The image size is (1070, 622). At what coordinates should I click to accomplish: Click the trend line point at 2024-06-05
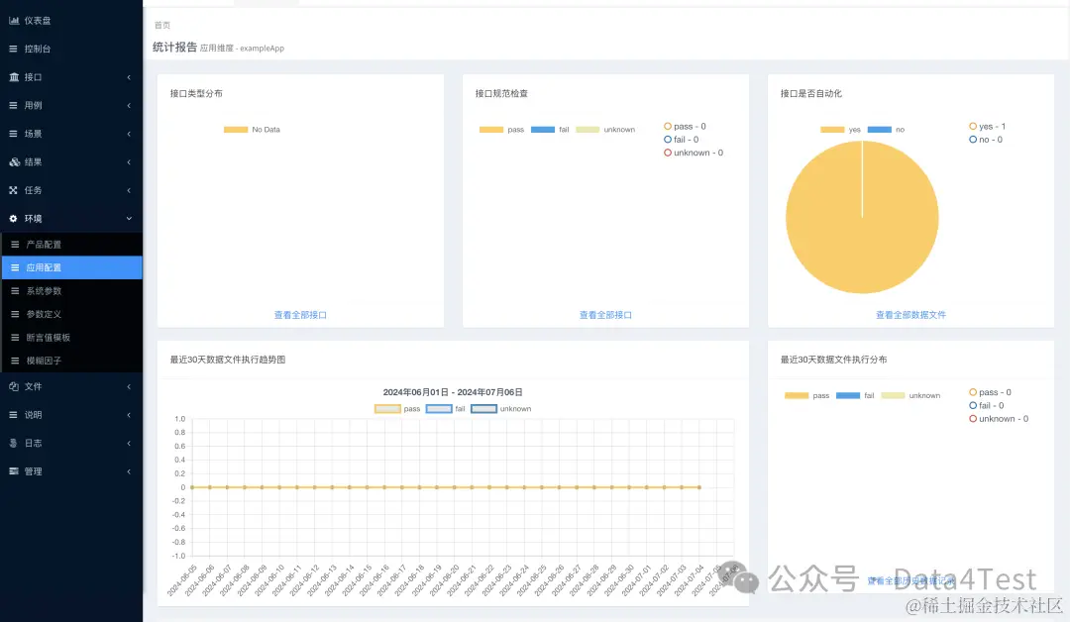click(192, 487)
